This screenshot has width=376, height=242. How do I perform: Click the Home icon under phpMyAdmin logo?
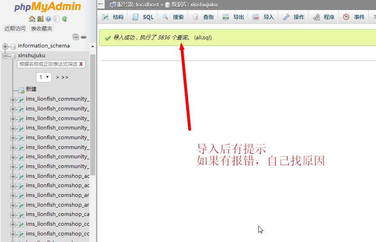tap(32, 19)
